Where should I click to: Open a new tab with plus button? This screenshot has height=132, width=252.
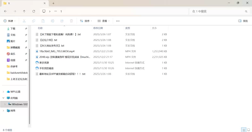tap(53, 3)
